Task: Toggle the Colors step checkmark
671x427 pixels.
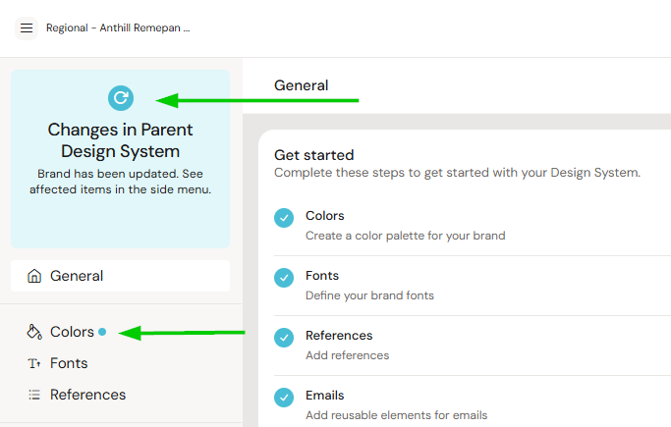Action: tap(284, 218)
